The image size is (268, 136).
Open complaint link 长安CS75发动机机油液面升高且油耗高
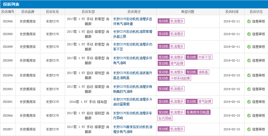click(133, 75)
